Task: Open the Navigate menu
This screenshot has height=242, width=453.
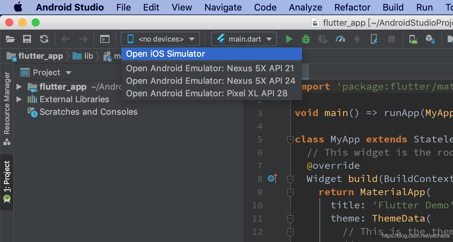Action: [x=223, y=7]
